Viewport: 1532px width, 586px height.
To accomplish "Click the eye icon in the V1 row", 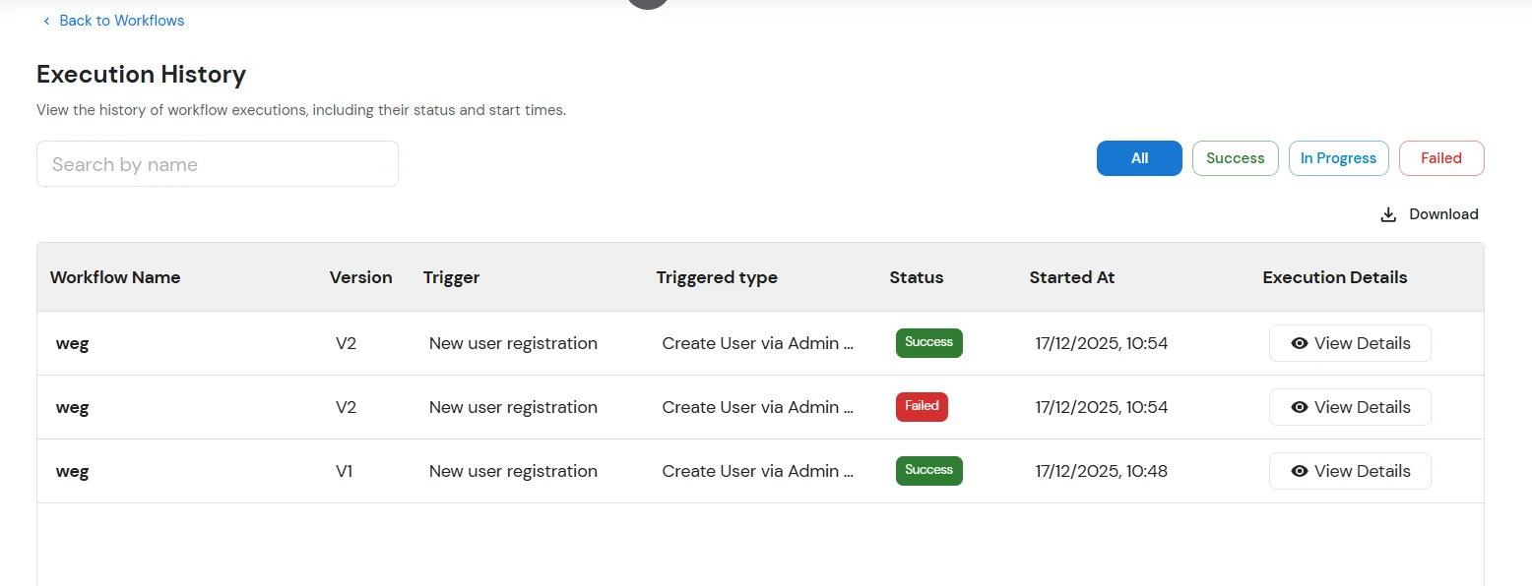I will [1299, 470].
